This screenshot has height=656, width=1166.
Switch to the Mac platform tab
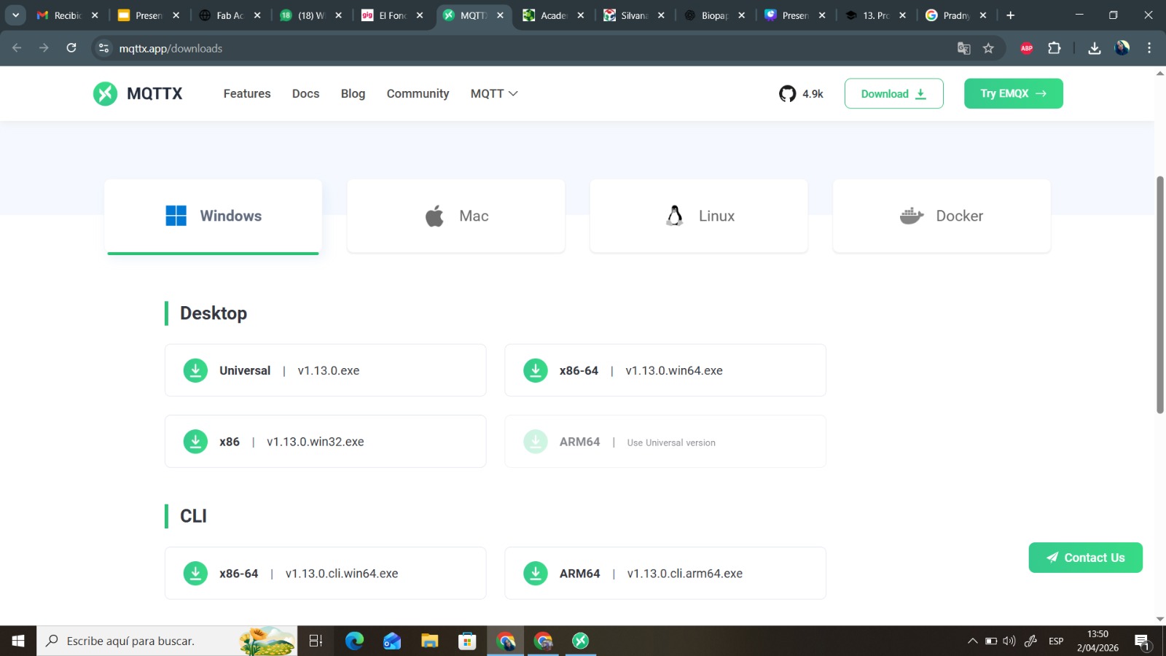pos(456,216)
